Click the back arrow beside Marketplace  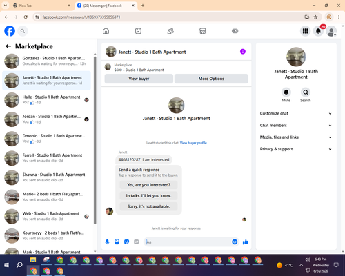click(x=8, y=46)
